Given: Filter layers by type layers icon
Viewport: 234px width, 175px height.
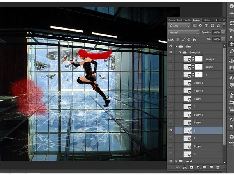Looking at the screenshot, I should pyautogui.click(x=206, y=25).
